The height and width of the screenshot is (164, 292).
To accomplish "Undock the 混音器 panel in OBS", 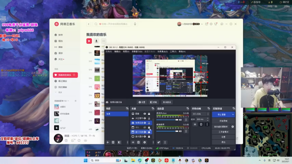I will (188, 108).
